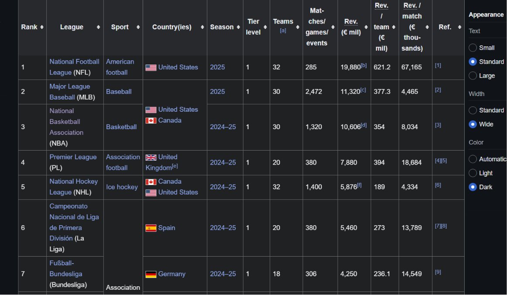Open Major League Baseball link
This screenshot has height=295, width=507.
[69, 92]
